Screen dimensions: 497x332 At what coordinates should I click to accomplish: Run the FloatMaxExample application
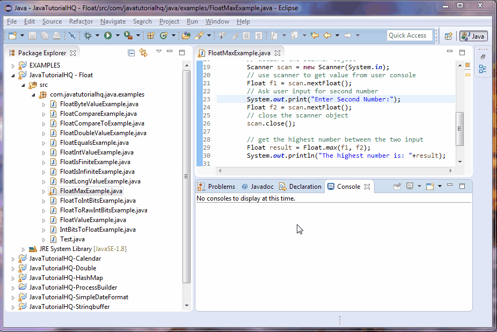(107, 34)
